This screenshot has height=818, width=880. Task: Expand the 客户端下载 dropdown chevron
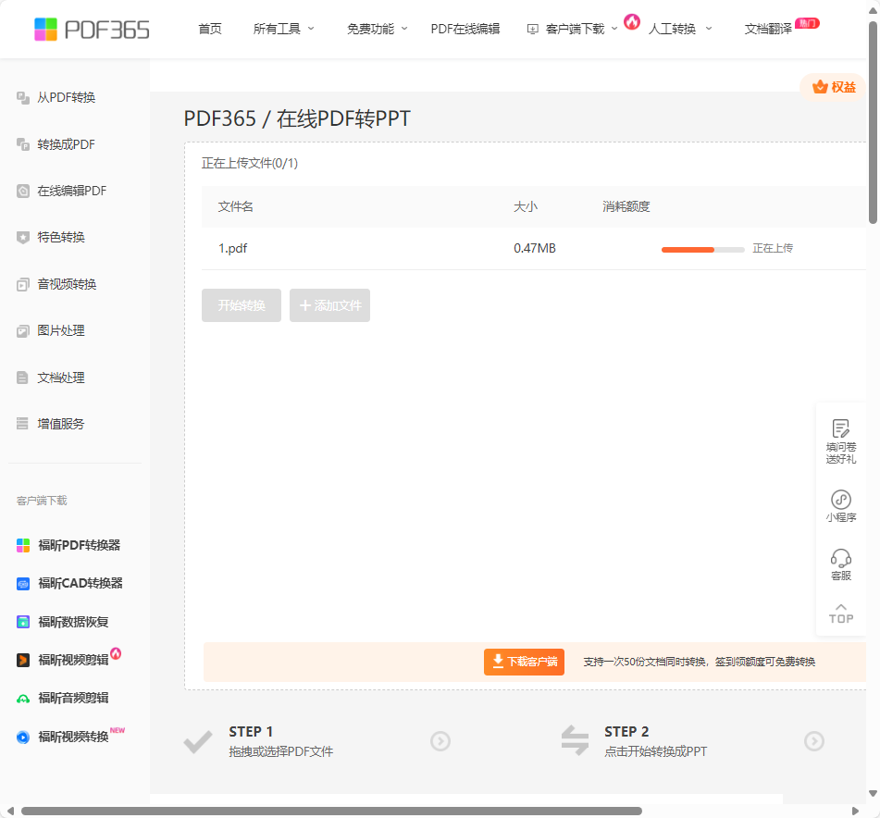pyautogui.click(x=614, y=29)
